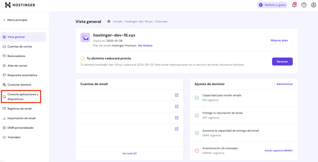Go to DKIM personalizado

pos(20,128)
